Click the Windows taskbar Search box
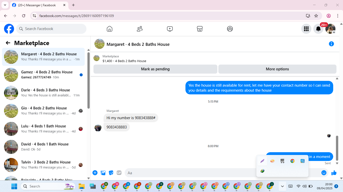The height and width of the screenshot is (192, 343). [48, 186]
